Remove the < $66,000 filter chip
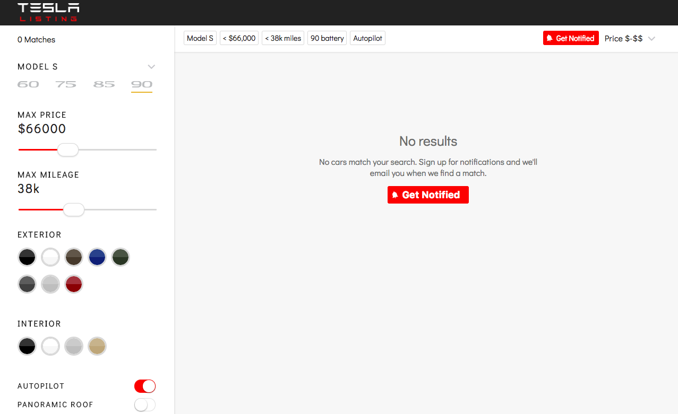The image size is (678, 414). point(239,38)
